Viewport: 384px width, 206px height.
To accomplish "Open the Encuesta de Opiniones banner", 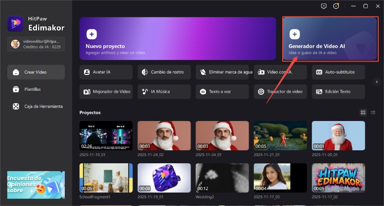I will coord(36,185).
